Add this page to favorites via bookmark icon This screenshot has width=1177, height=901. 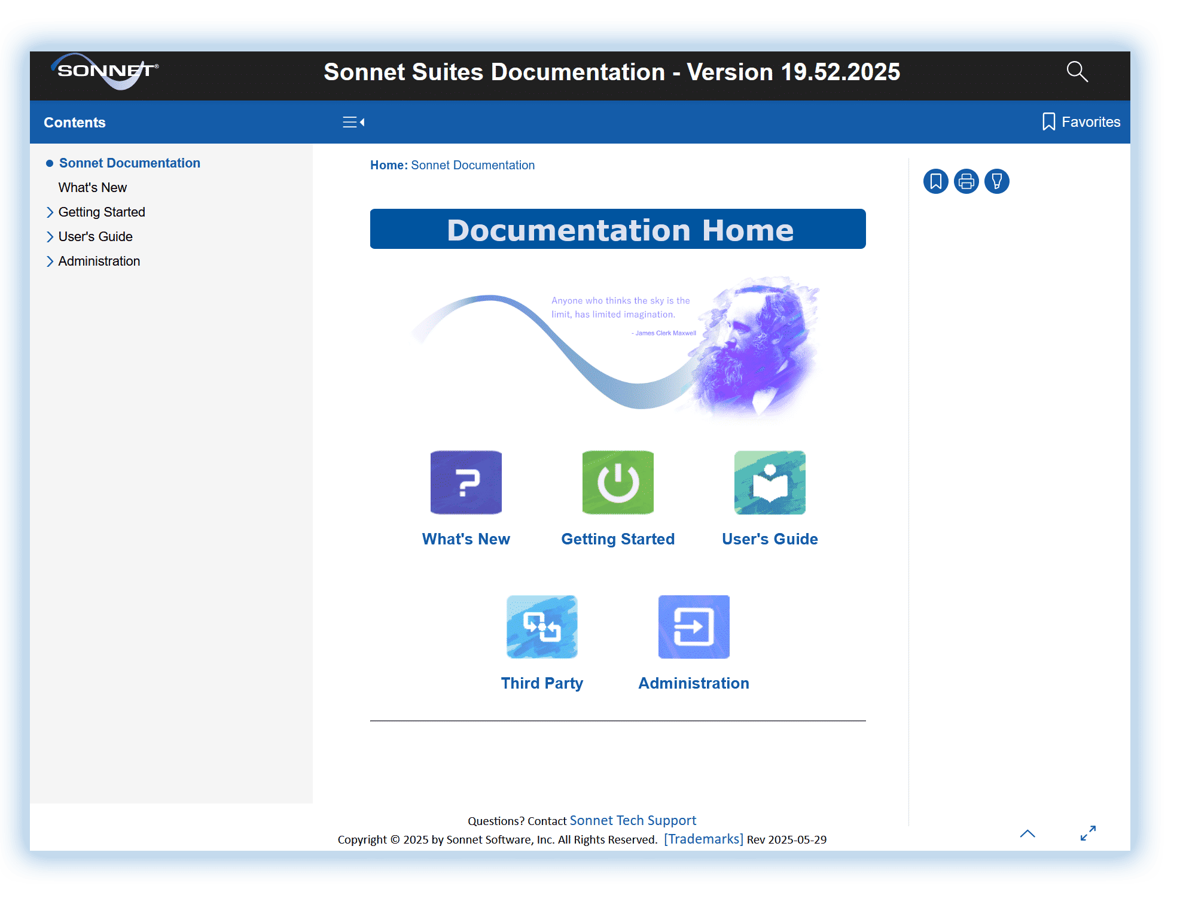(x=936, y=182)
